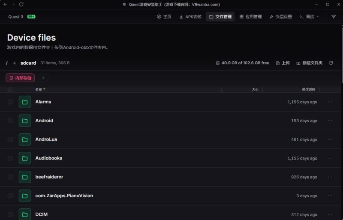
Task: Check the AndroLua folder checkbox
Action: point(10,139)
